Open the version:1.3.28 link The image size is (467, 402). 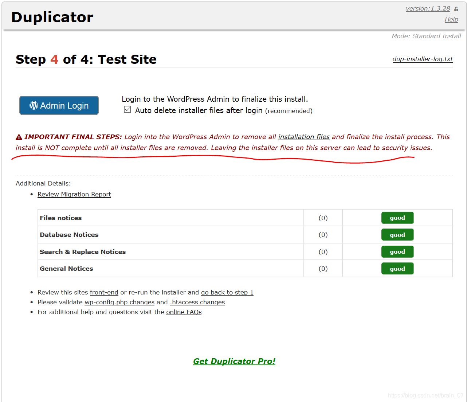(428, 8)
